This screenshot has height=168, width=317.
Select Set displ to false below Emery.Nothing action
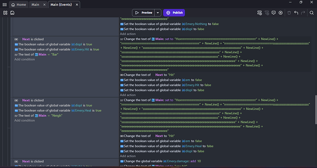[162, 29]
